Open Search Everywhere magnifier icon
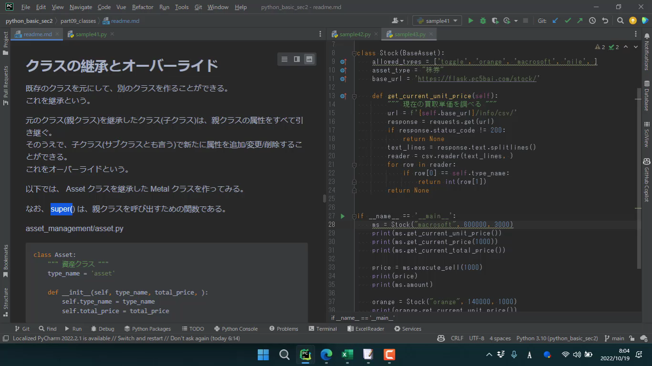The height and width of the screenshot is (366, 652). pyautogui.click(x=620, y=20)
